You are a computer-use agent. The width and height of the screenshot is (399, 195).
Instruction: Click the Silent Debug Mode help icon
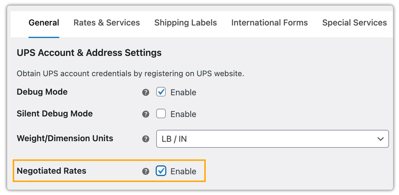tap(146, 114)
